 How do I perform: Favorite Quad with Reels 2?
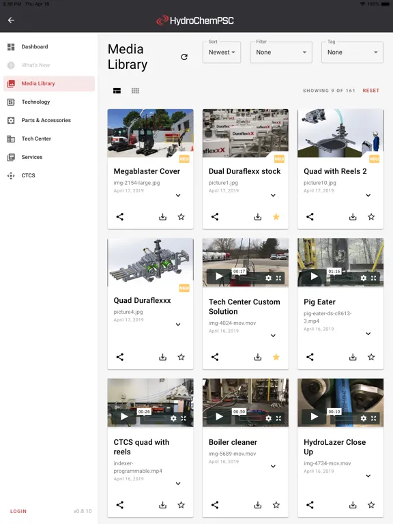(x=371, y=217)
